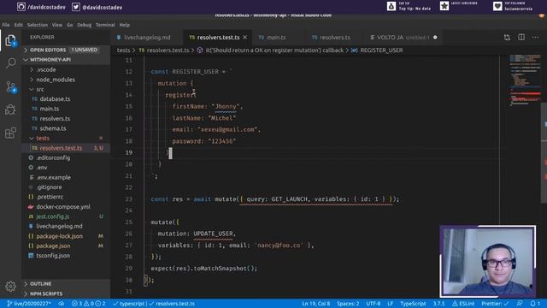Open the Edit menu
Image resolution: width=547 pixels, height=308 pixels.
pos(19,25)
